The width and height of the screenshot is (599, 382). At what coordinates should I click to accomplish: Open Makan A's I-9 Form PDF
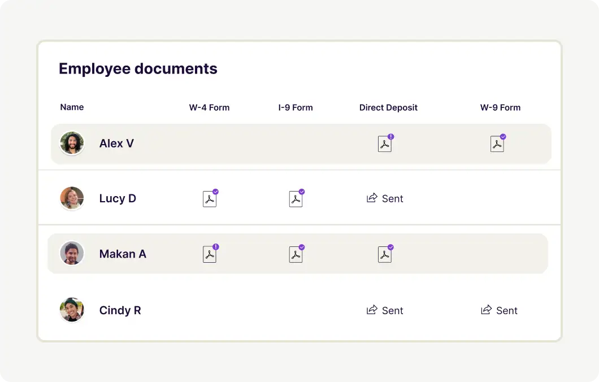(x=297, y=253)
